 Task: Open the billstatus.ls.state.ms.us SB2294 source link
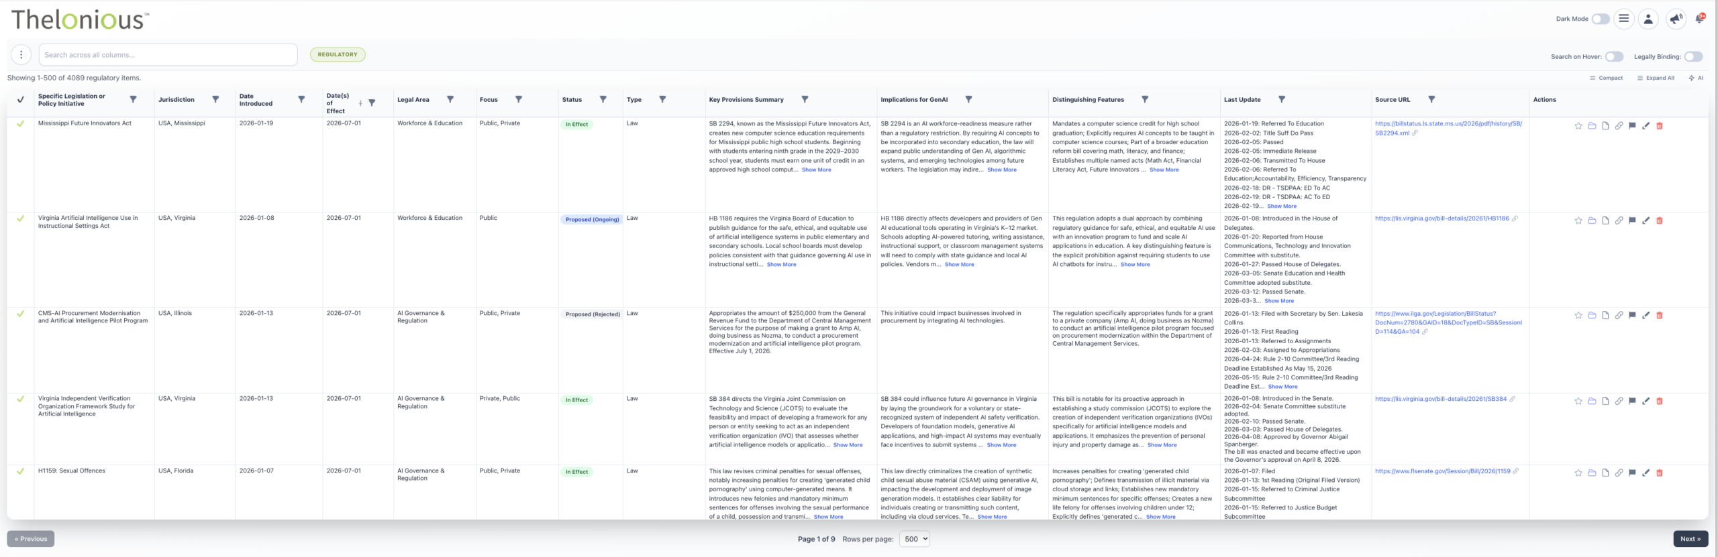point(1448,129)
